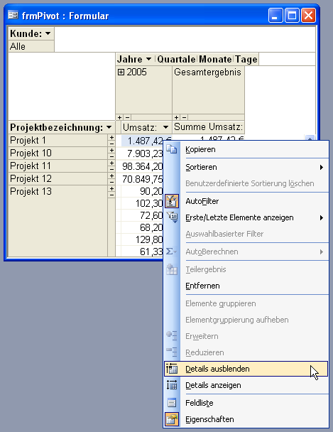Select the Projekt 12 row header
The height and width of the screenshot is (432, 333).
tap(58, 178)
